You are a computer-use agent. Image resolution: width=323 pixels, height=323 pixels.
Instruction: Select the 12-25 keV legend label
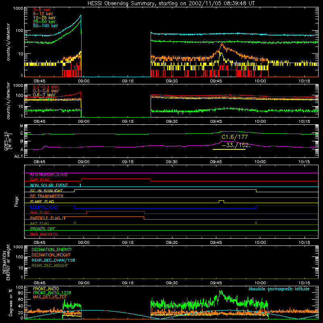(x=44, y=18)
